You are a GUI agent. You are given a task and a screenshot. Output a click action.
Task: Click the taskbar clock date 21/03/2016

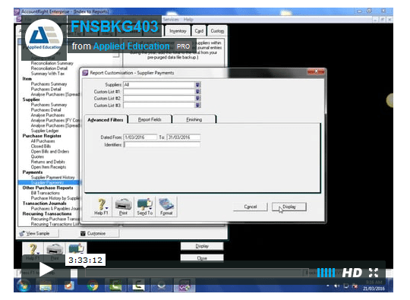[374, 289]
